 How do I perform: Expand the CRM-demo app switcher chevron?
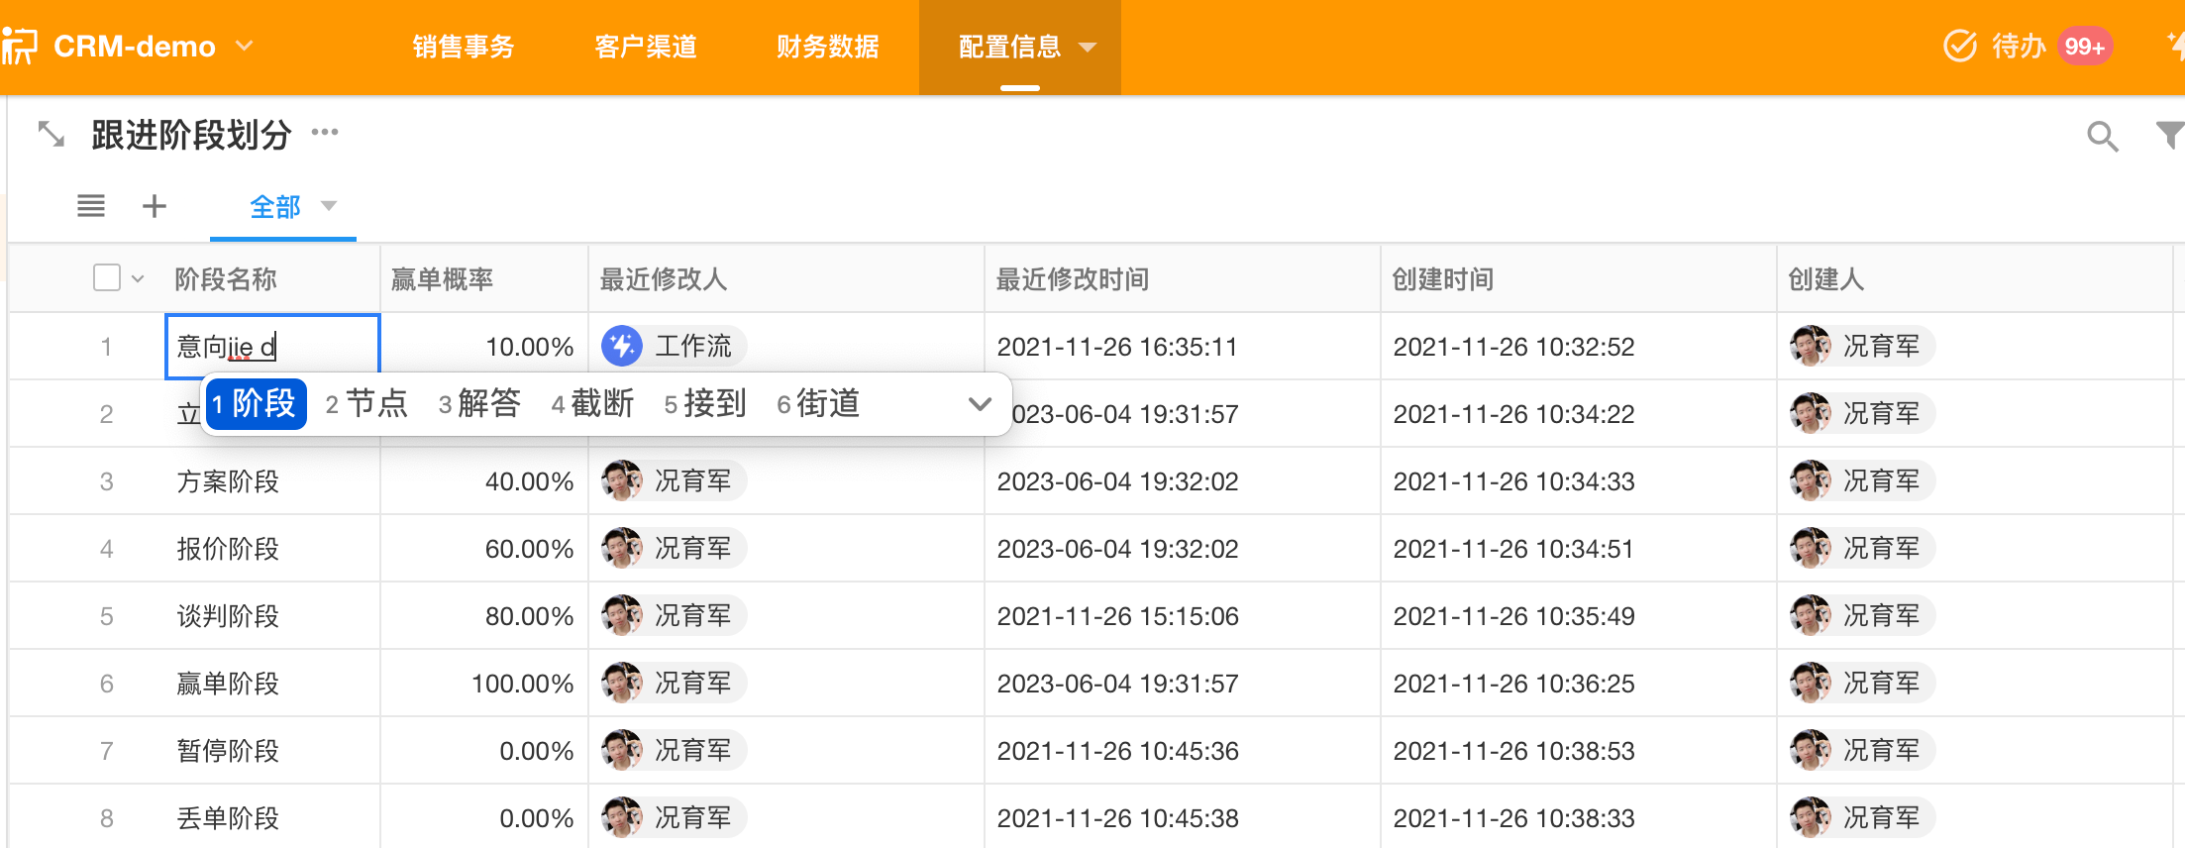click(x=245, y=46)
